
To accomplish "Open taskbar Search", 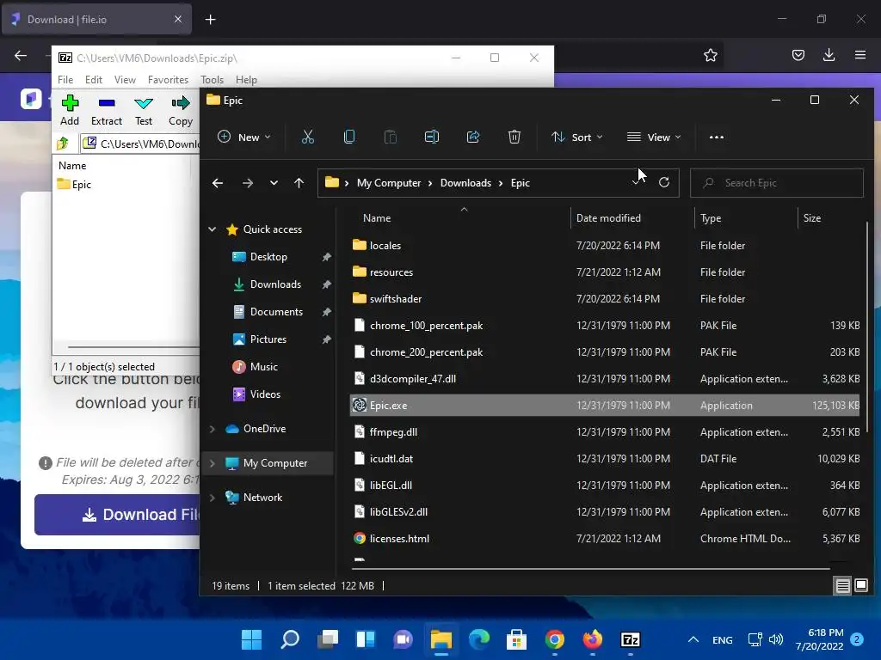I will [x=290, y=639].
